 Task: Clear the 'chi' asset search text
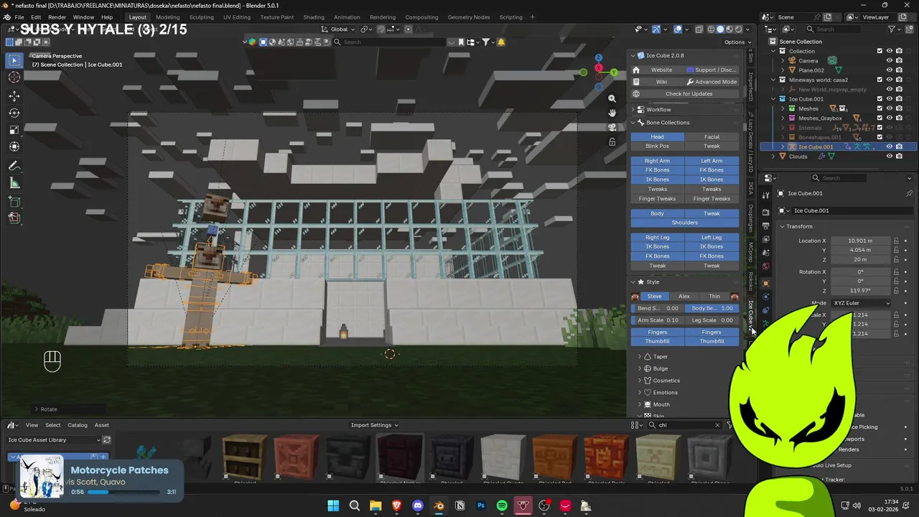(x=717, y=425)
